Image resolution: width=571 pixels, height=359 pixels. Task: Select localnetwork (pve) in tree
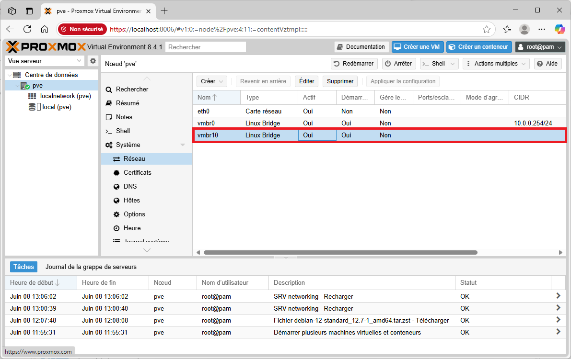point(66,96)
